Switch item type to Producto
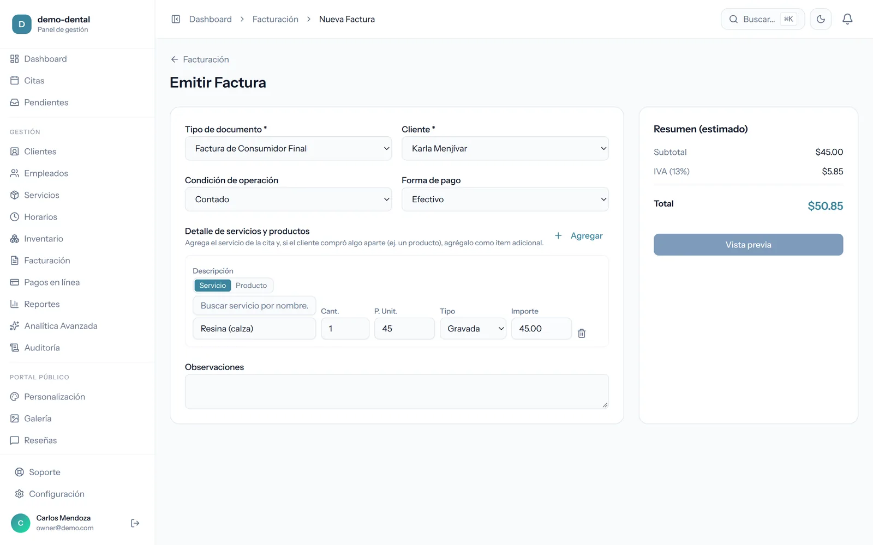 pos(252,286)
